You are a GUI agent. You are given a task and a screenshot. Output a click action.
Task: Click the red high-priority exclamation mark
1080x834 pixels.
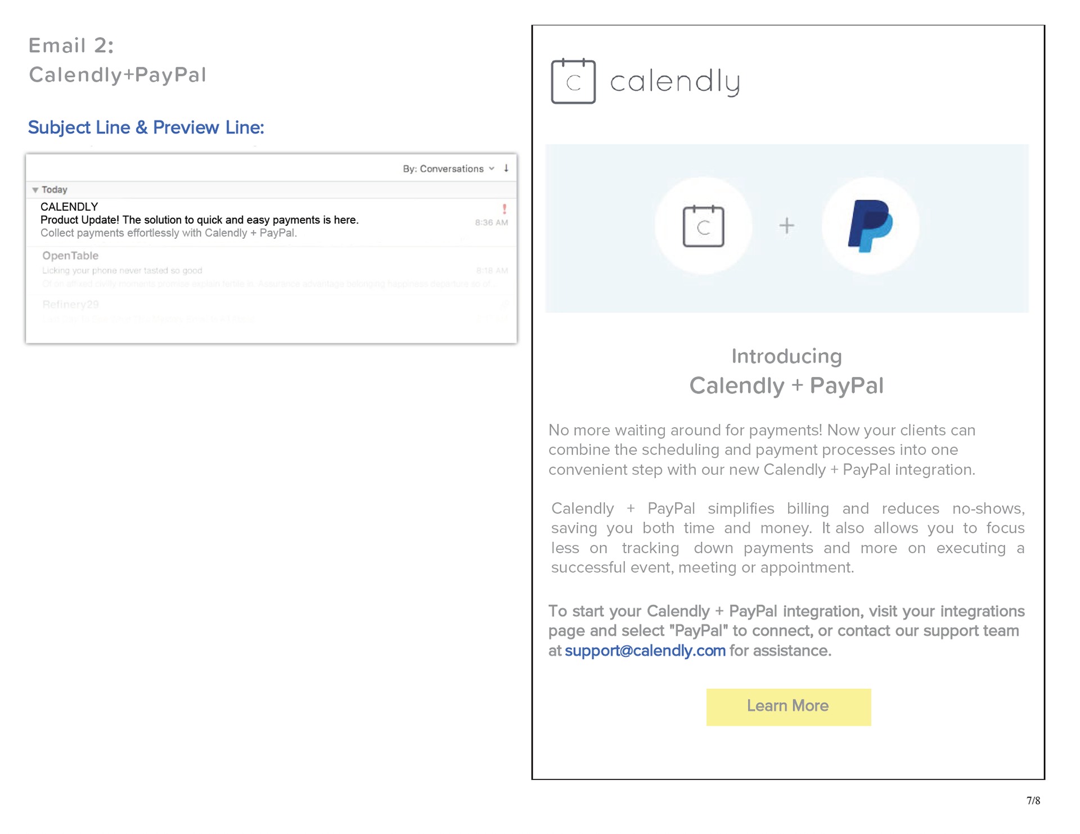(x=505, y=209)
